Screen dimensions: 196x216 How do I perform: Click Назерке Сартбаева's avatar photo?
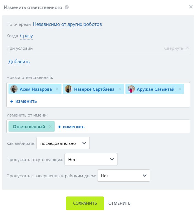[x=68, y=89]
